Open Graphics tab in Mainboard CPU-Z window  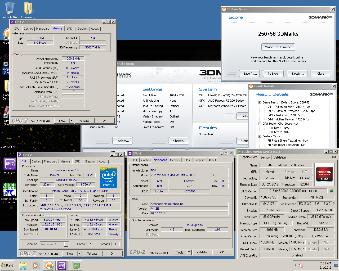(x=200, y=160)
